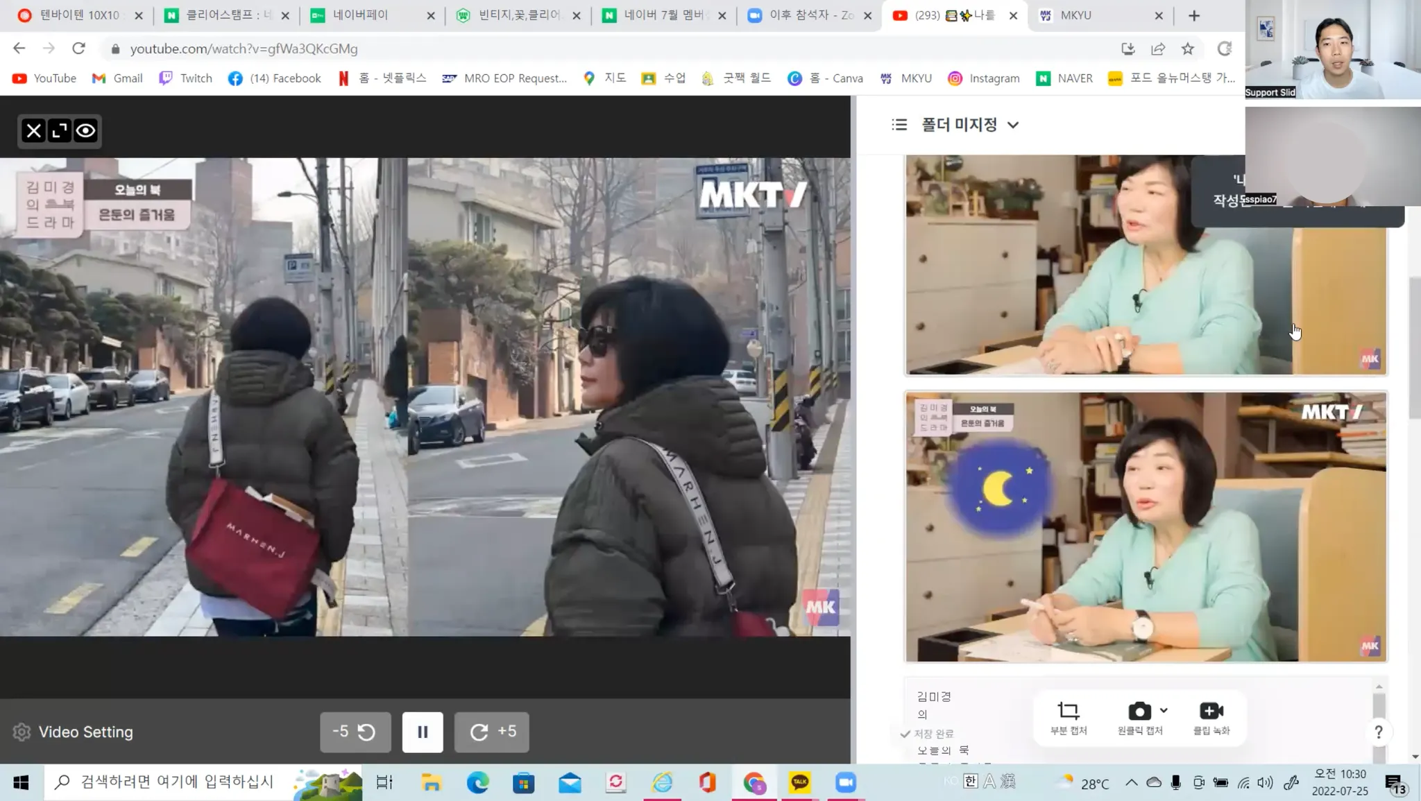Viewport: 1421px width, 801px height.
Task: Rewind 5 seconds with the -5 button
Action: point(355,732)
